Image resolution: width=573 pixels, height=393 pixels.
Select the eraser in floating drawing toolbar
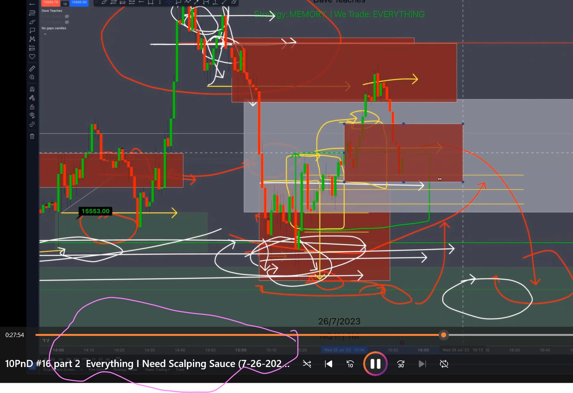pyautogui.click(x=234, y=2)
